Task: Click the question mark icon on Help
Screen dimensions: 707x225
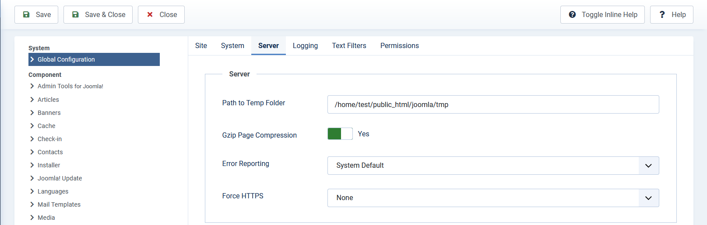Action: point(662,14)
